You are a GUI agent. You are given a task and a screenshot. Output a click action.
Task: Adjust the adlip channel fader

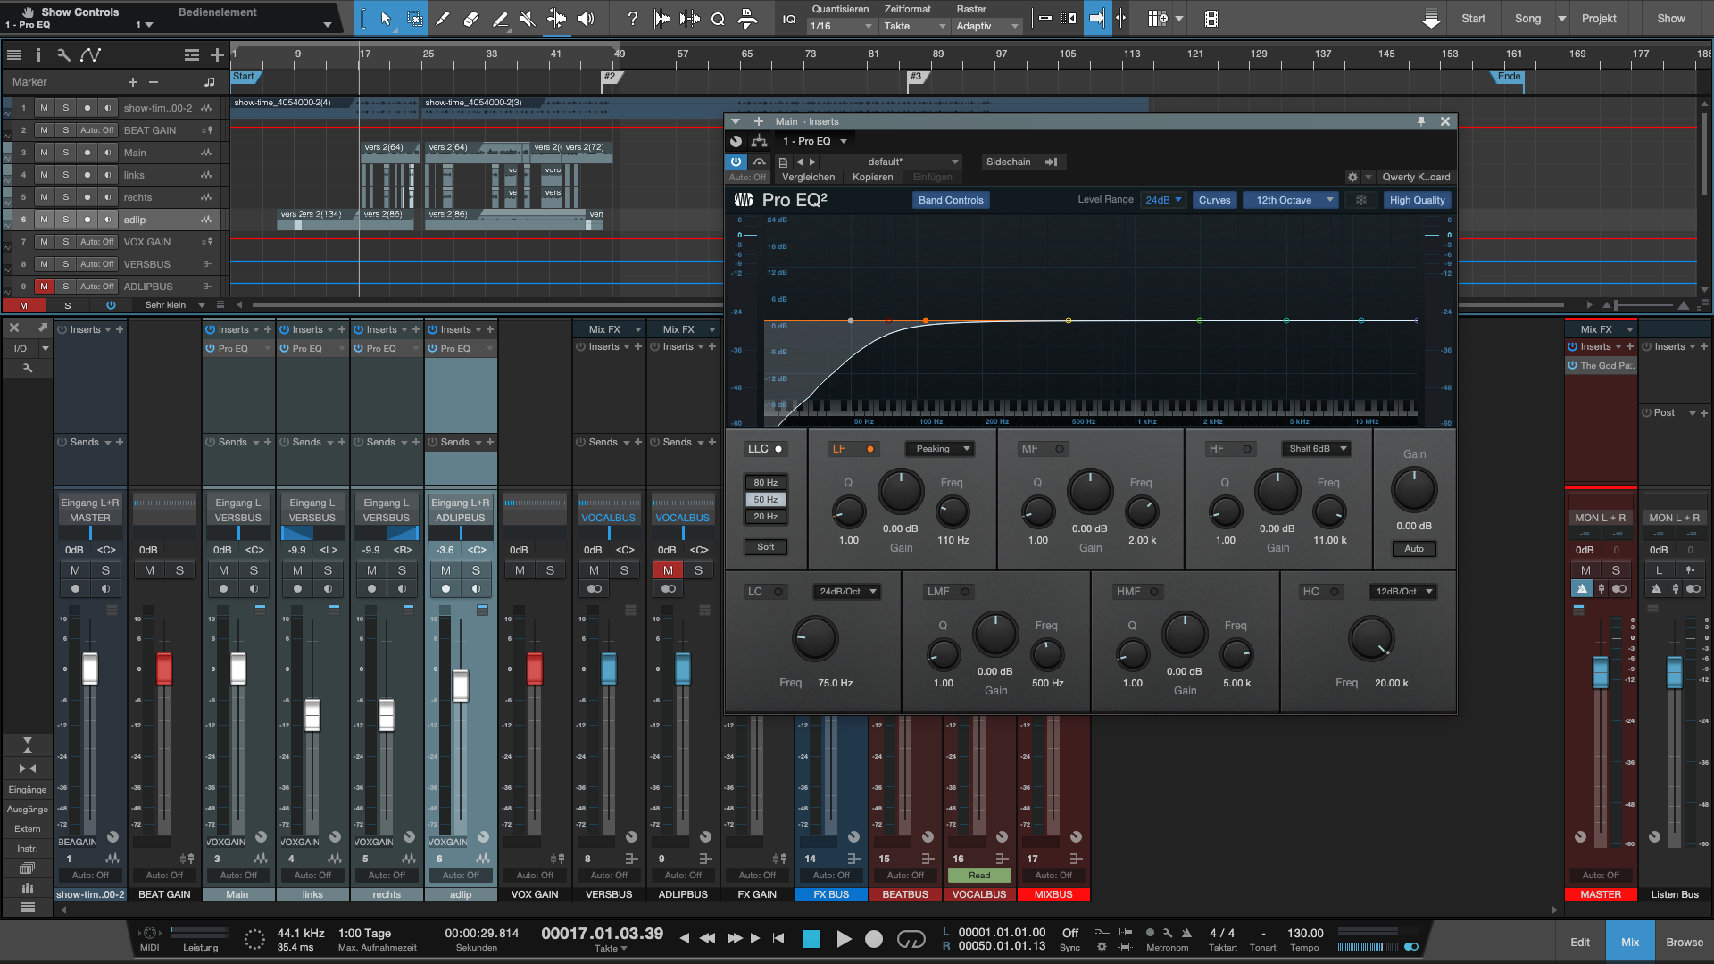coord(460,686)
